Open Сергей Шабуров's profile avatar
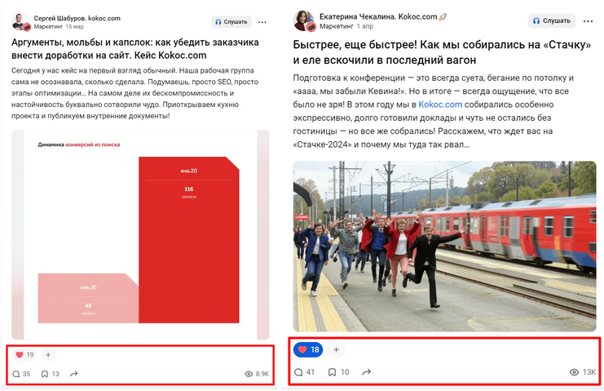Screen dimensions: 604x391 coord(20,22)
